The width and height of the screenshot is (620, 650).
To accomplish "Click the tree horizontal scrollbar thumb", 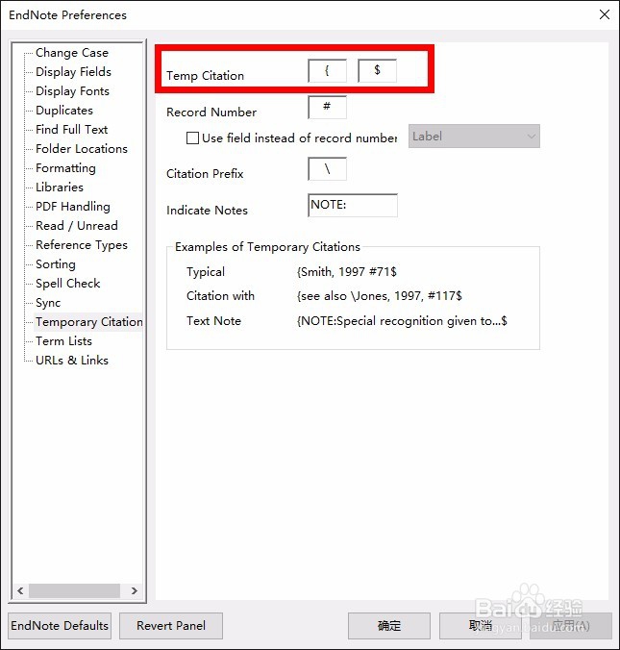I will tap(74, 590).
